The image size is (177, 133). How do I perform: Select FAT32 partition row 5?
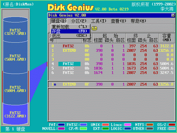[x=112, y=68]
